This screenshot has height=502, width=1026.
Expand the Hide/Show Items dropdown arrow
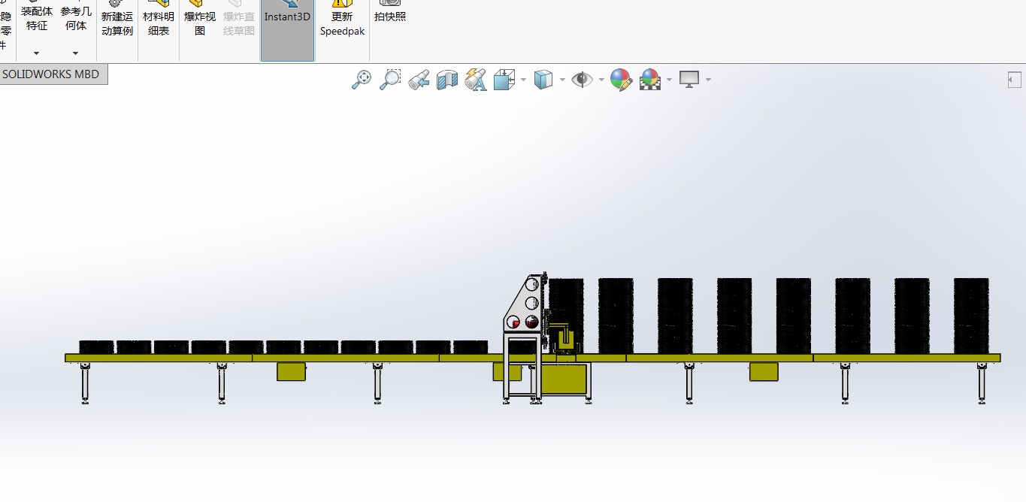pos(601,80)
